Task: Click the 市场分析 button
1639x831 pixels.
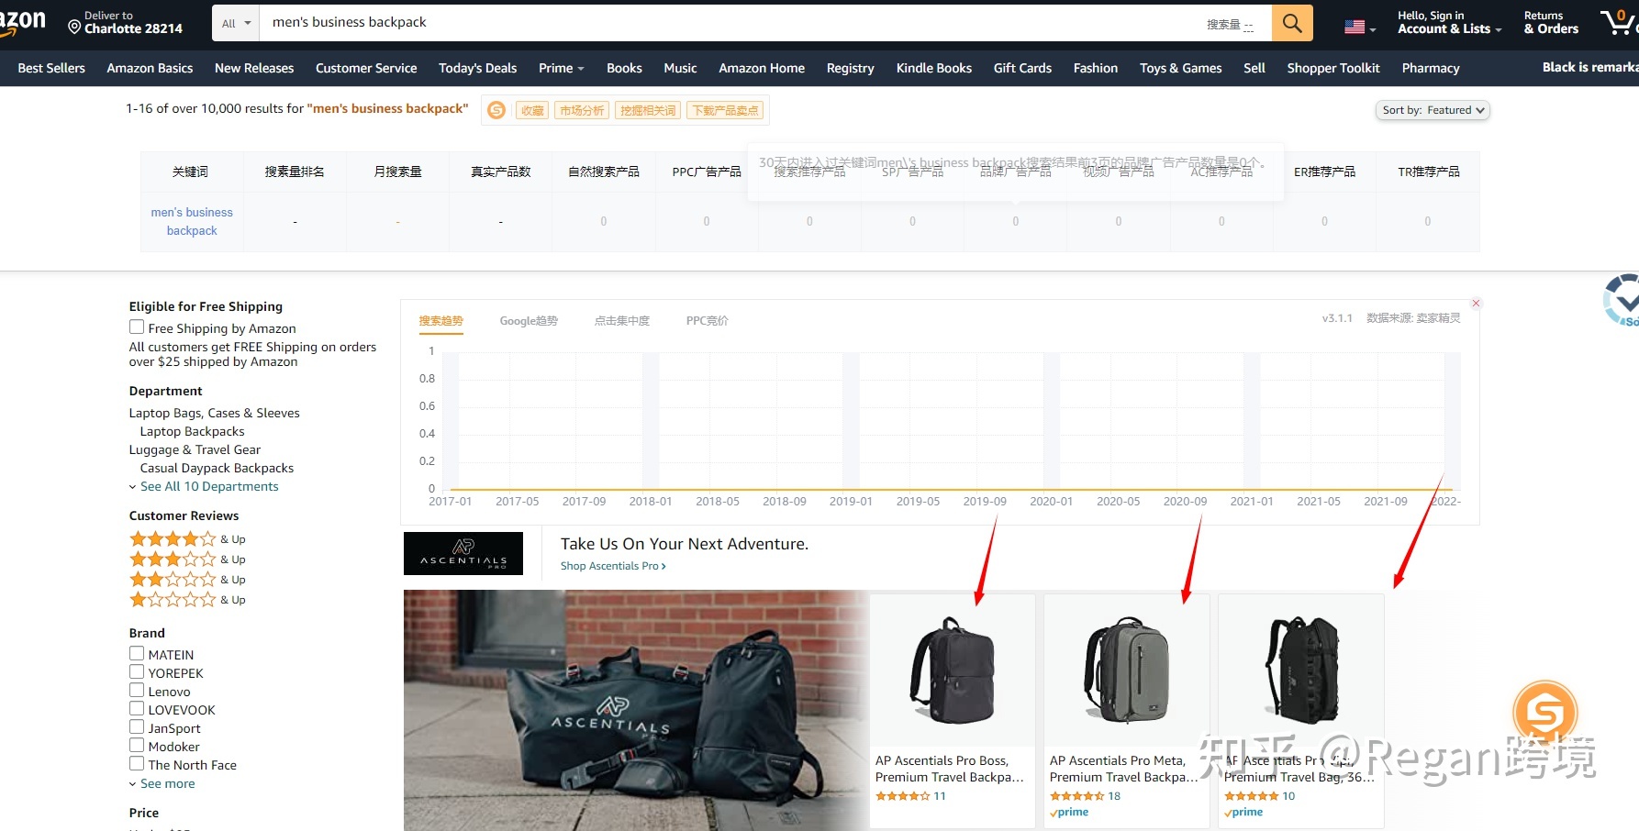Action: [582, 110]
